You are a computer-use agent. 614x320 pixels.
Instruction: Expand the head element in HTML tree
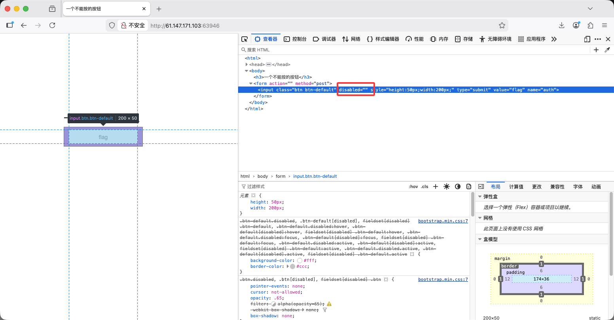[247, 64]
